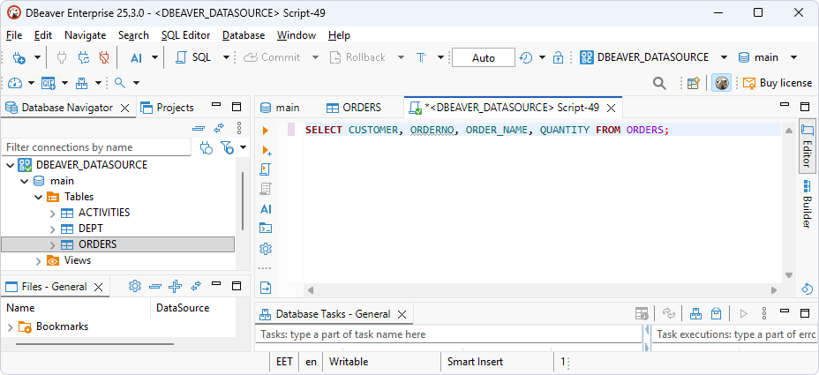Open main active schema dropdown

[794, 57]
